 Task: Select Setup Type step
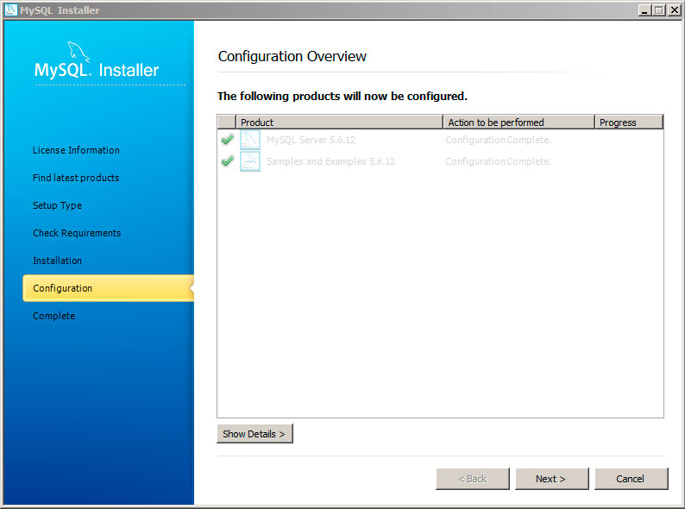point(57,205)
